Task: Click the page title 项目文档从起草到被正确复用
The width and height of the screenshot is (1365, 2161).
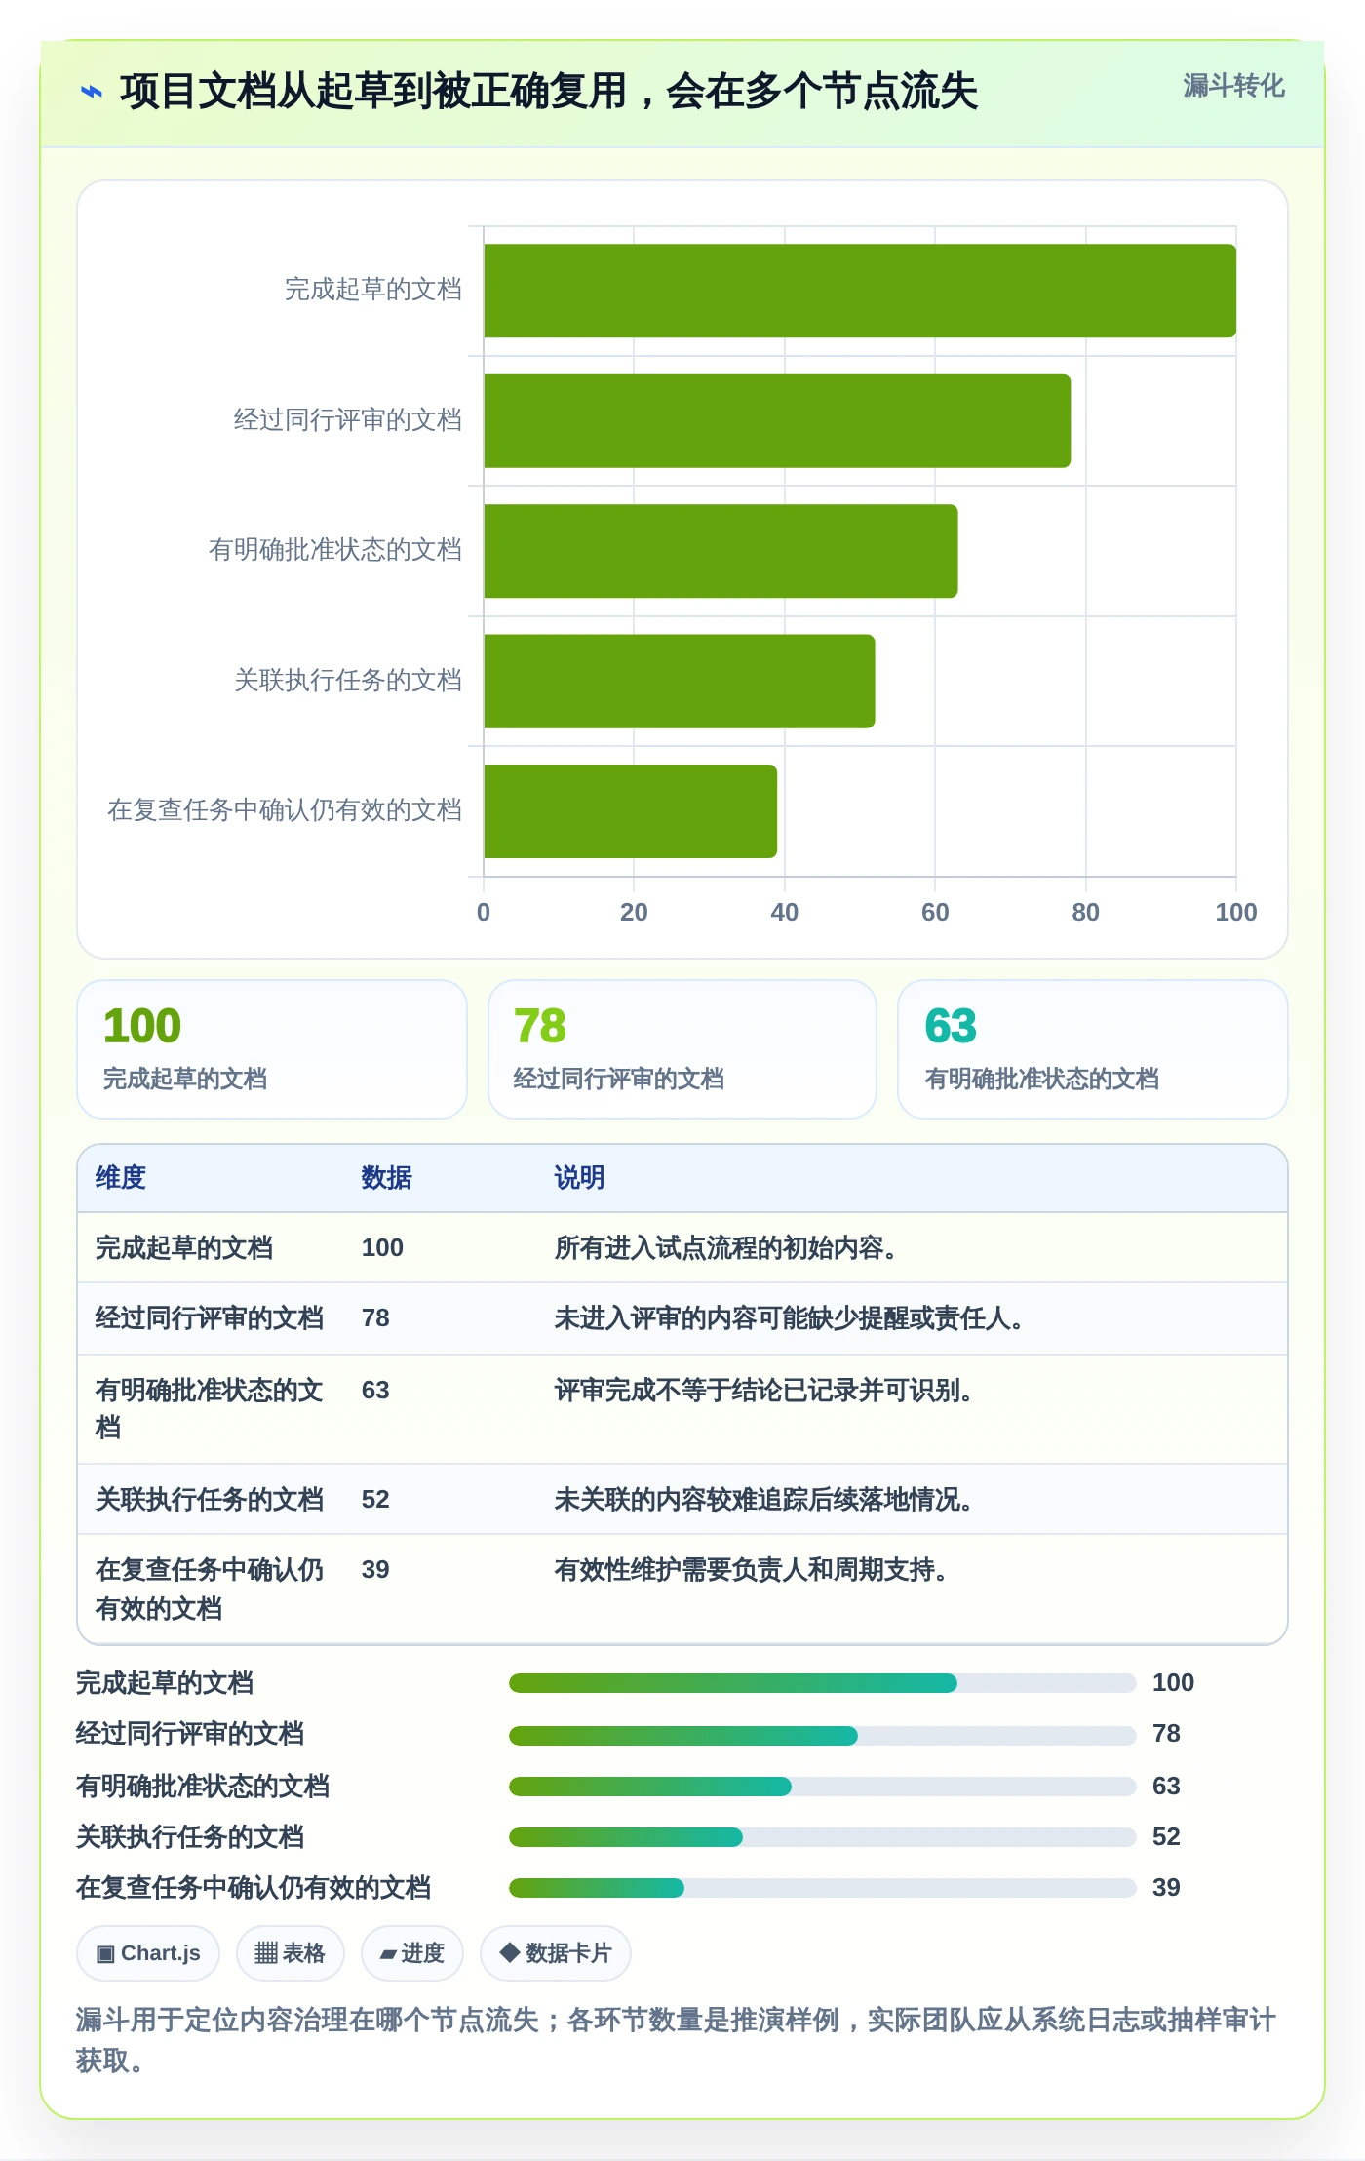Action: pos(372,92)
